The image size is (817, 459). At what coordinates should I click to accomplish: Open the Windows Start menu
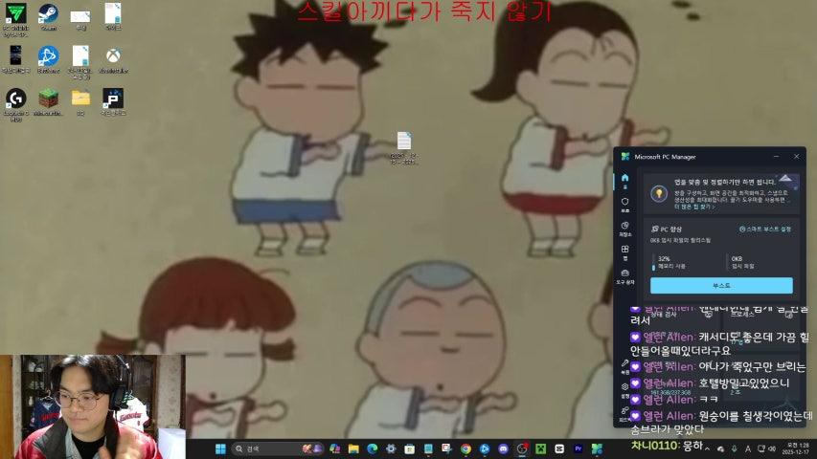pos(220,448)
